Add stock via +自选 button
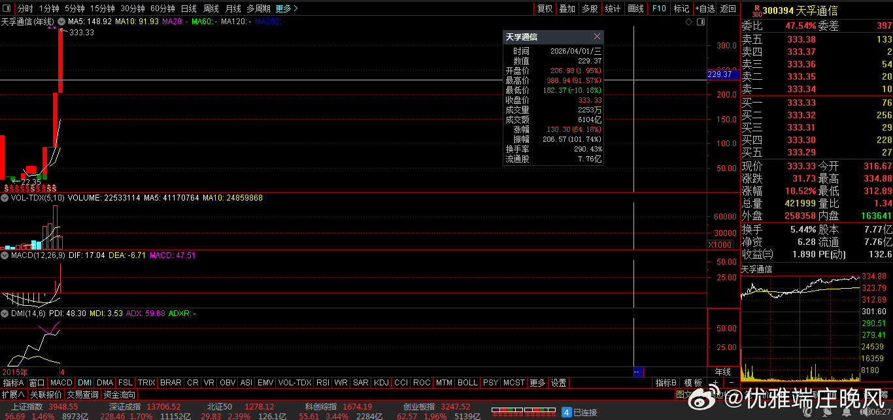 705,8
